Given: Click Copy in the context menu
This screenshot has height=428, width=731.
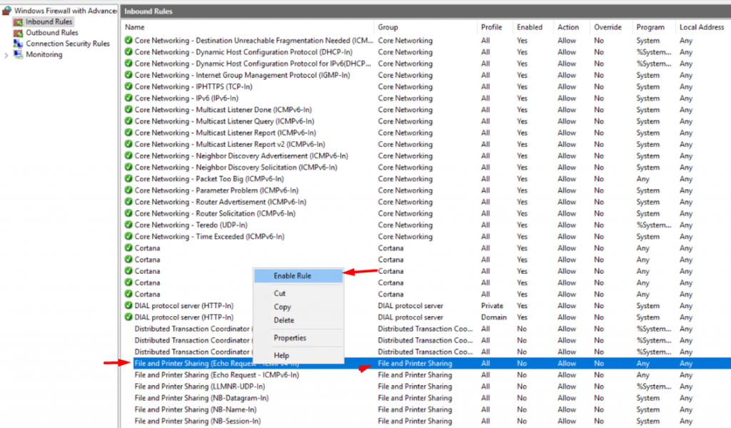Looking at the screenshot, I should click(281, 307).
